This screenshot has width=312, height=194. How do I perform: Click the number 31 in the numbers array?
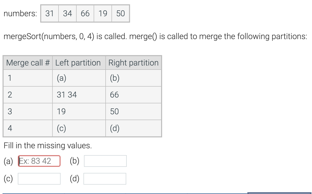pos(49,13)
